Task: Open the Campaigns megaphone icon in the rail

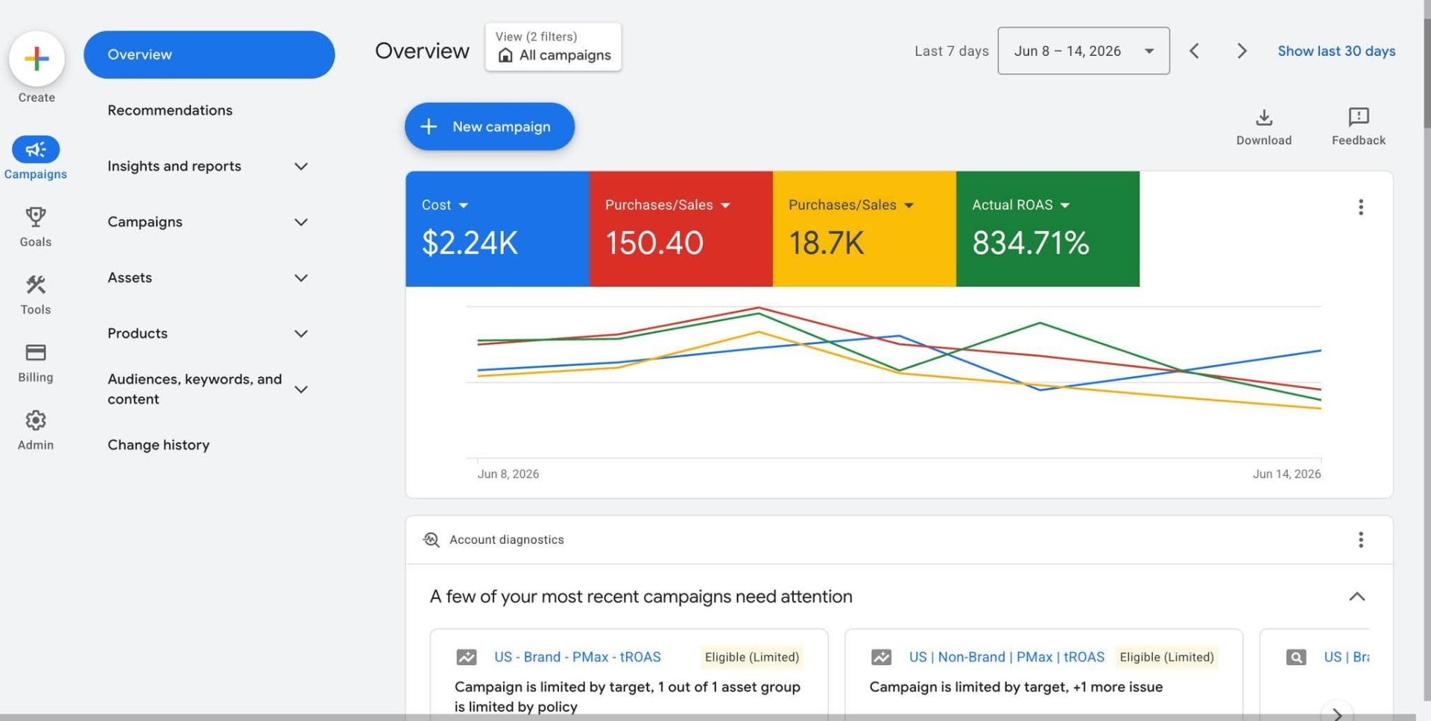Action: [x=36, y=150]
